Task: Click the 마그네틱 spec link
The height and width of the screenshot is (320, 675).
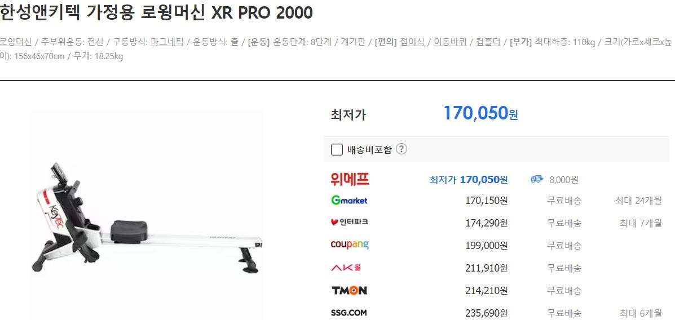Action: [x=167, y=42]
